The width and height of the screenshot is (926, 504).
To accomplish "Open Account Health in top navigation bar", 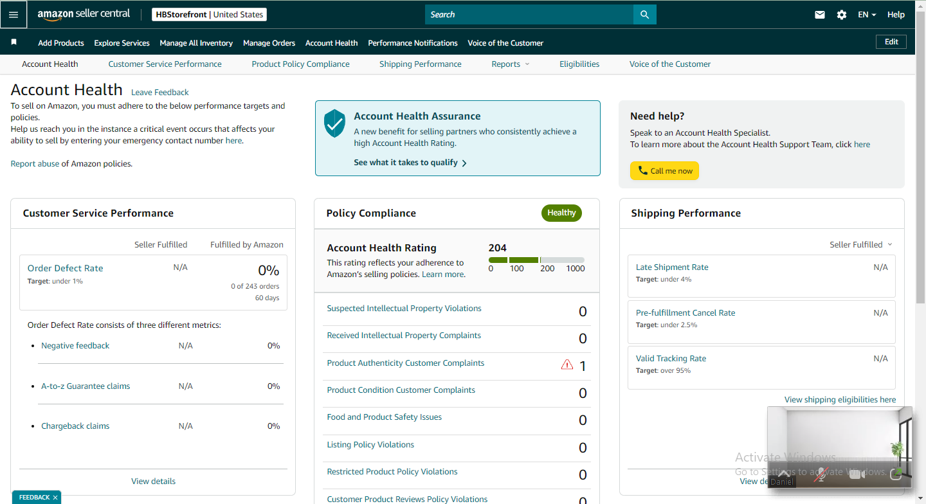I will 331,43.
